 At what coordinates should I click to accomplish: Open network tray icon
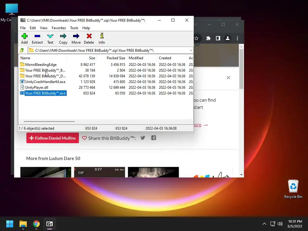pyautogui.click(x=273, y=224)
